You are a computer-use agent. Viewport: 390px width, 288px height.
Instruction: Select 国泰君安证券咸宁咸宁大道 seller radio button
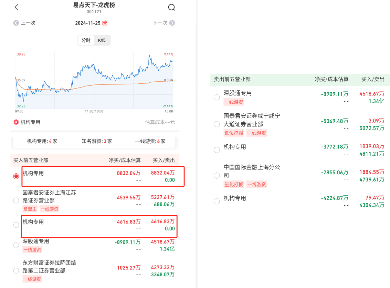pos(217,124)
